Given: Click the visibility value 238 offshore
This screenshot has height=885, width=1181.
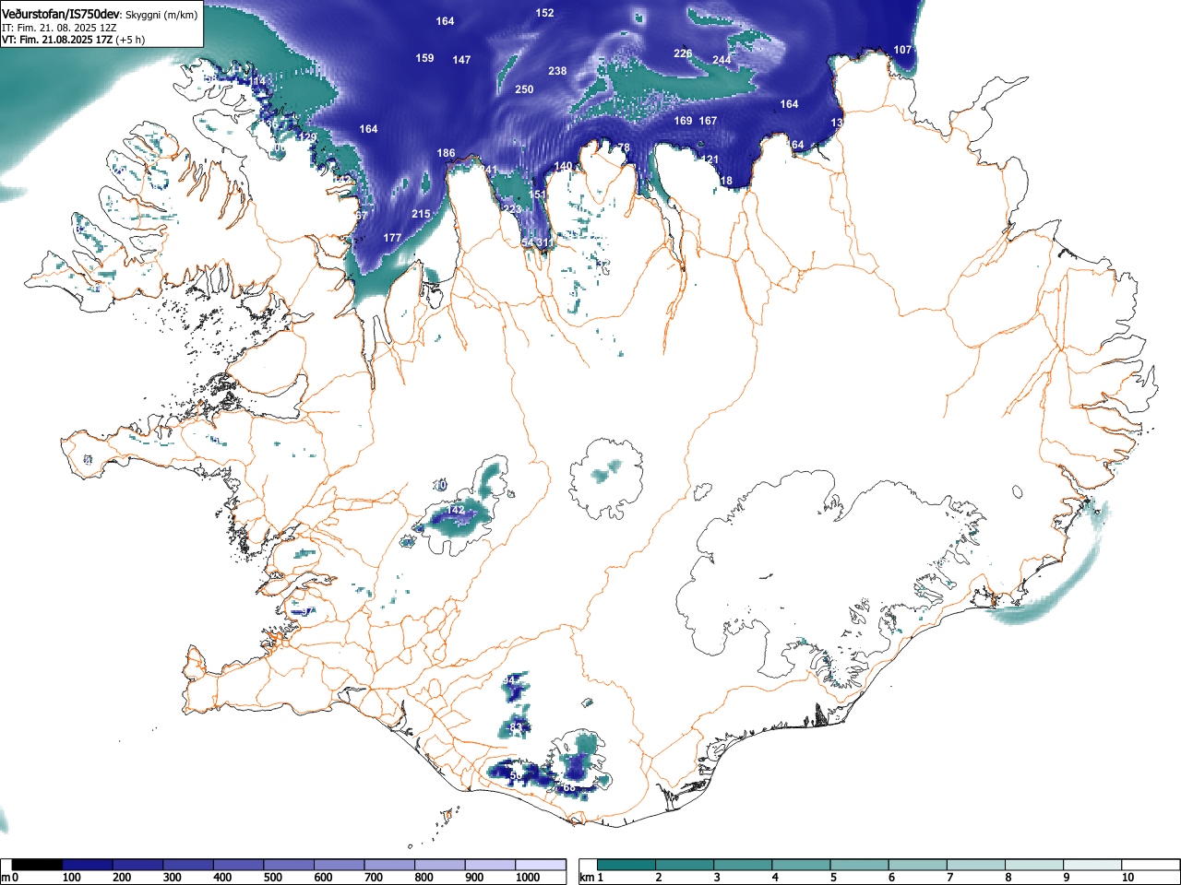Looking at the screenshot, I should tap(557, 71).
